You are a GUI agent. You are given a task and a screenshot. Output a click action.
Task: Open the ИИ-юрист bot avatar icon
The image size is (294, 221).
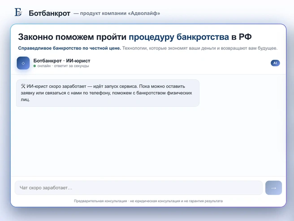(23, 63)
